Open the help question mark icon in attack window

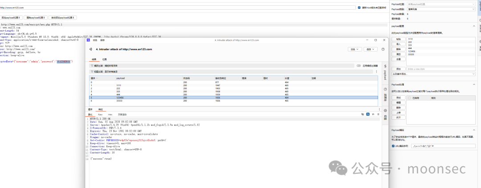pyautogui.click(x=383, y=49)
